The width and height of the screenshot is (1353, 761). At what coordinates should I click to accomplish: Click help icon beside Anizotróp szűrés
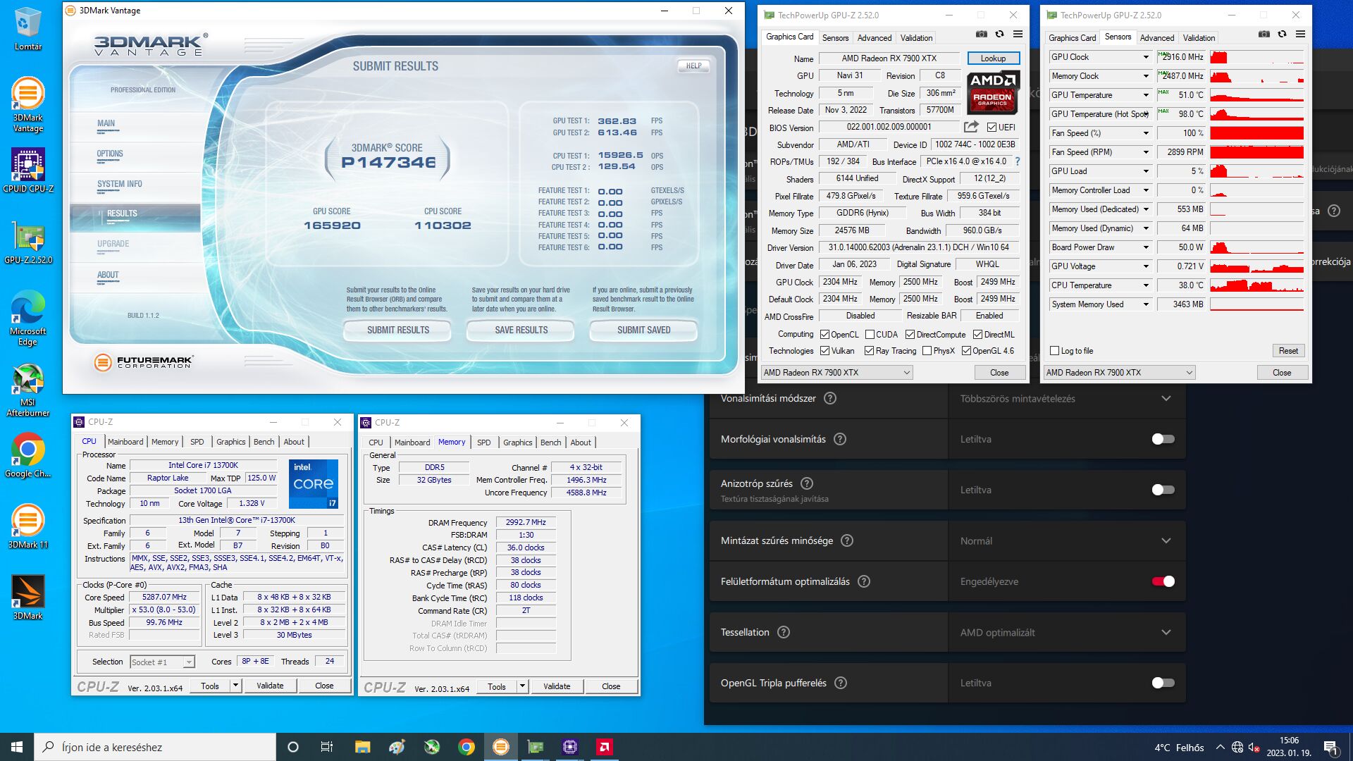tap(807, 483)
